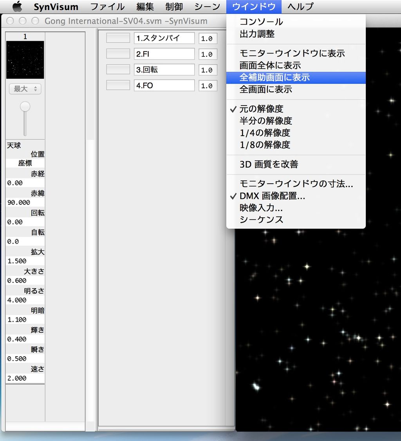Screen dimensions: 401x441
Task: Click the button left of 3.回転
Action: point(118,69)
